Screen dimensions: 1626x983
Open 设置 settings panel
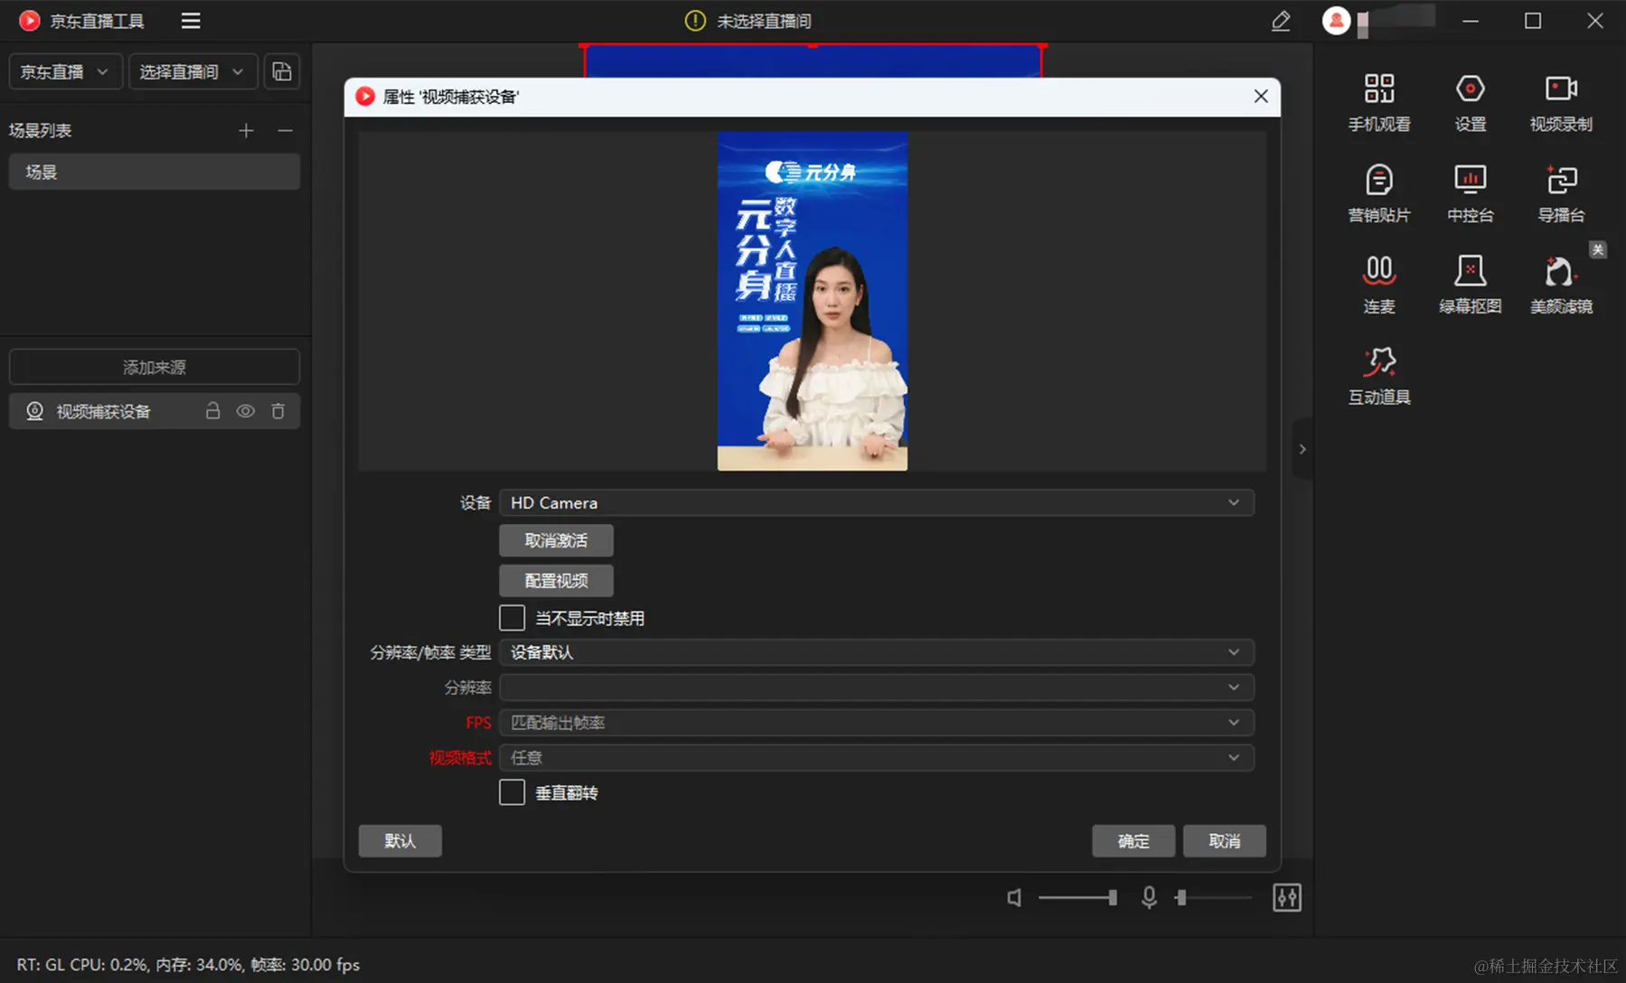1471,103
